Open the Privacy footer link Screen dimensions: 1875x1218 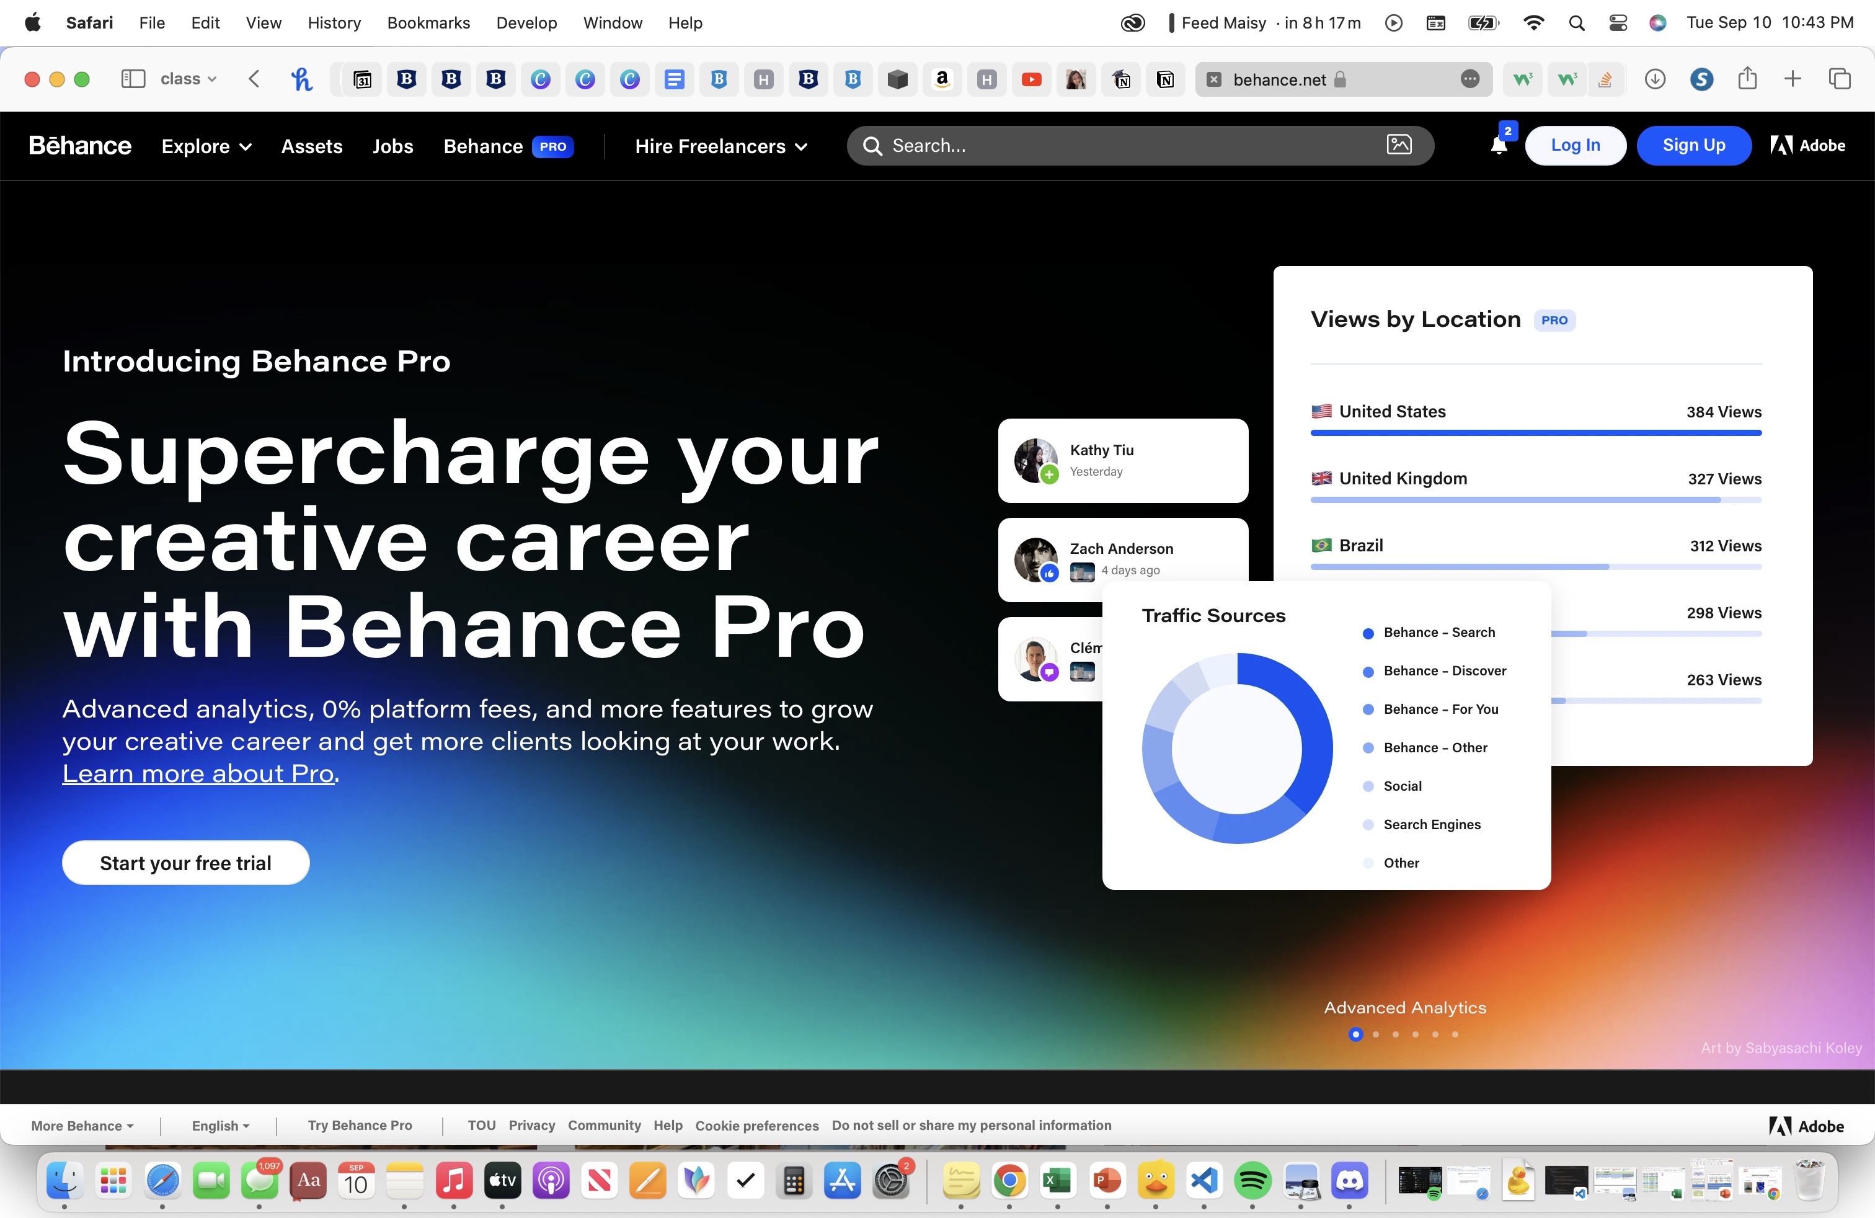click(532, 1126)
